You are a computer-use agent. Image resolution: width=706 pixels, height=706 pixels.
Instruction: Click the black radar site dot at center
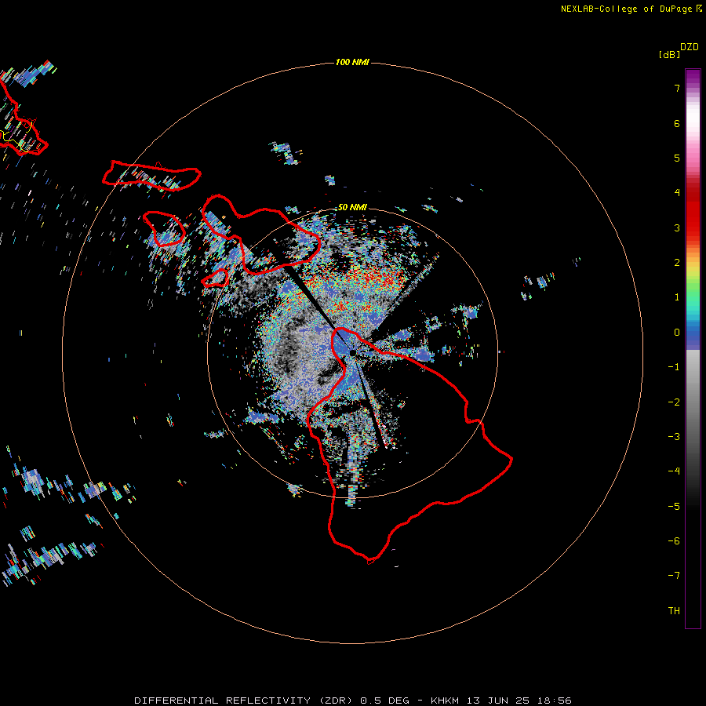point(352,353)
